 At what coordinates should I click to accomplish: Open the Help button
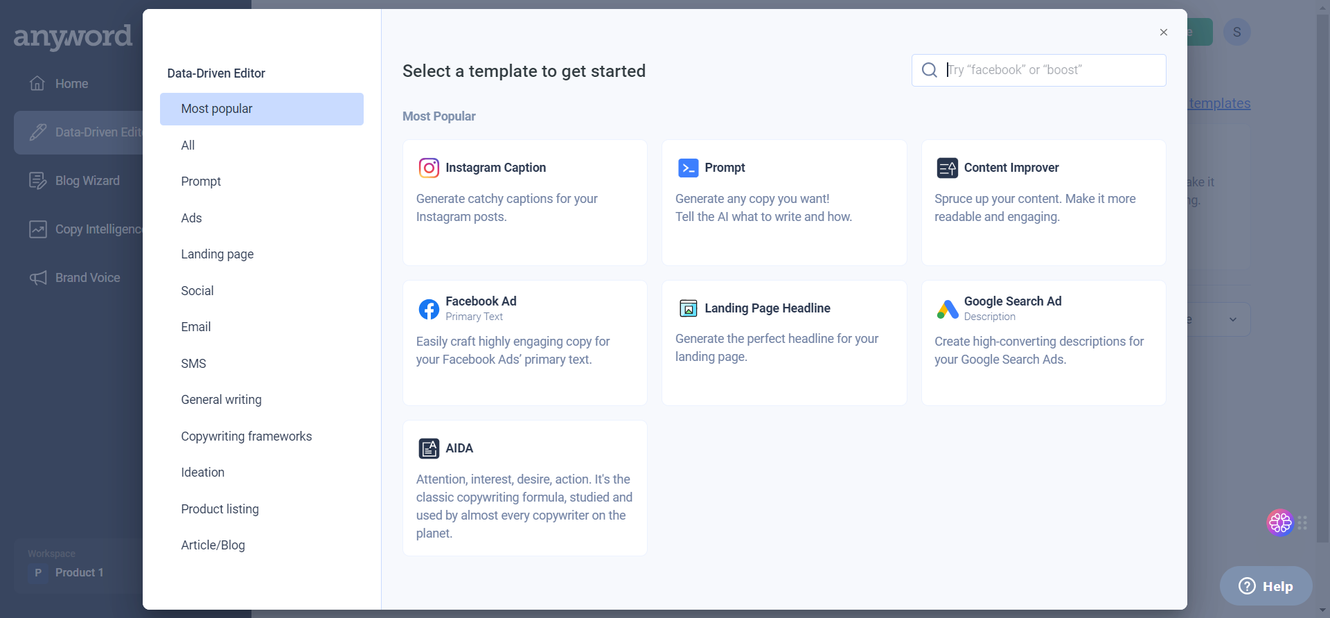click(1266, 586)
